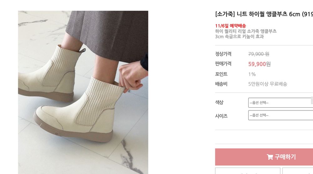Viewport: 313px width, 174px height.
Task: Click the 5만원이상 무료배송 shipping text
Action: 268,84
